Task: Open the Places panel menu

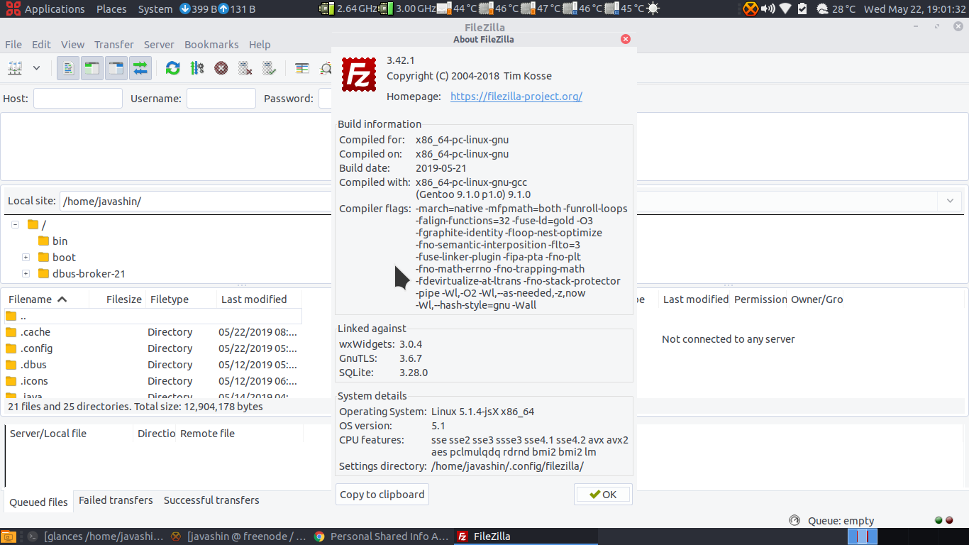Action: pos(111,9)
